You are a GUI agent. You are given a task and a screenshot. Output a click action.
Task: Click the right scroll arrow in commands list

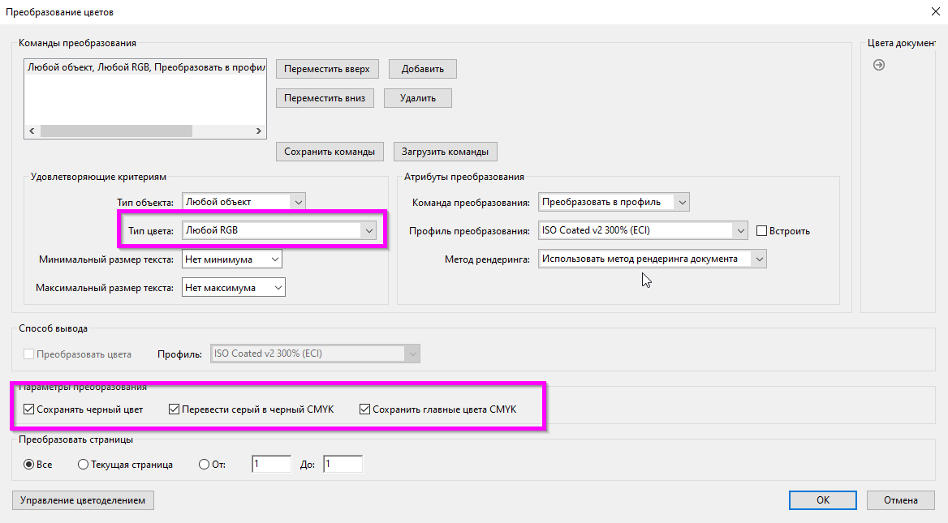[259, 131]
